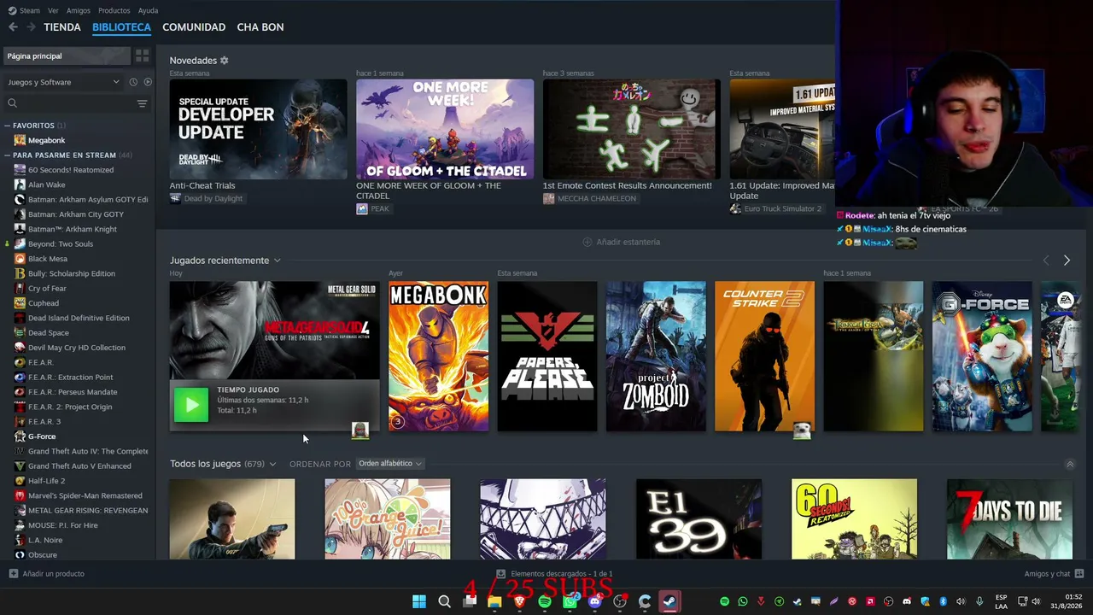Show only ready-to-play games icon

pos(148,82)
